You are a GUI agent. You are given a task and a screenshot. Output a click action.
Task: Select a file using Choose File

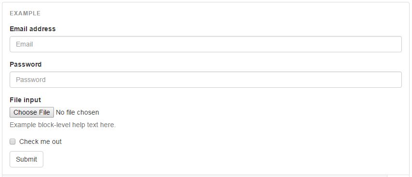coord(32,112)
